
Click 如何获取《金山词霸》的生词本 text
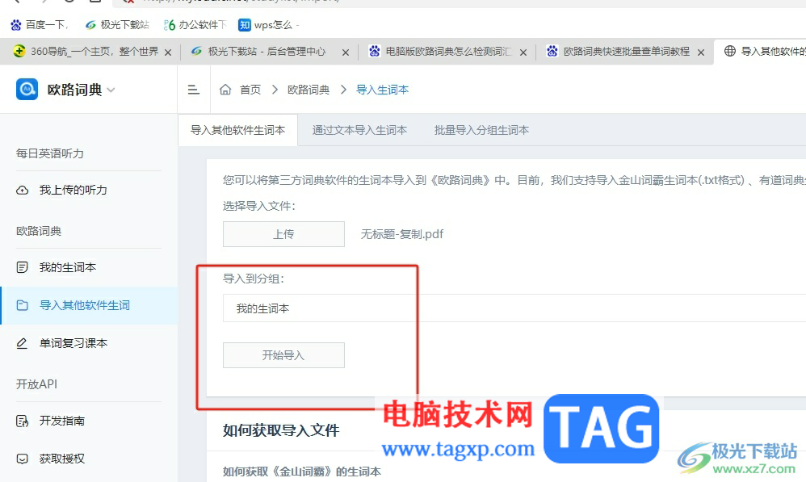pos(302,472)
